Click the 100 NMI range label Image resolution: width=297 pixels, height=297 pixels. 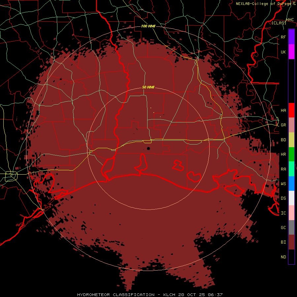(x=148, y=26)
